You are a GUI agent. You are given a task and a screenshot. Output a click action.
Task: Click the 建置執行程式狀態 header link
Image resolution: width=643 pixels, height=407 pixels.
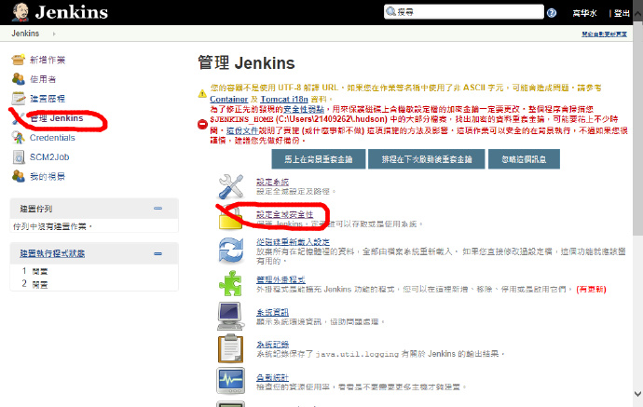point(52,253)
